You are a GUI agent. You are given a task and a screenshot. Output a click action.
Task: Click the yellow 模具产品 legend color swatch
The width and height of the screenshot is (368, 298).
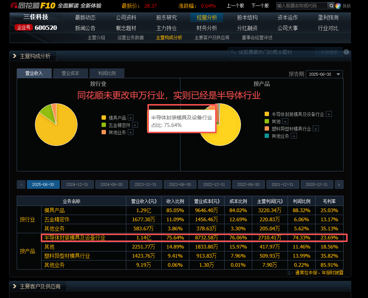(x=104, y=118)
